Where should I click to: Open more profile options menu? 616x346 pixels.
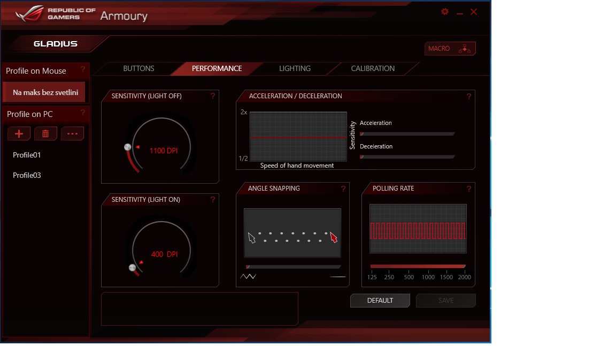[x=72, y=134]
